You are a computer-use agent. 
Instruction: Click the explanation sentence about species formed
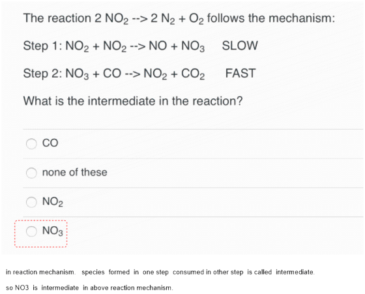click(x=160, y=272)
